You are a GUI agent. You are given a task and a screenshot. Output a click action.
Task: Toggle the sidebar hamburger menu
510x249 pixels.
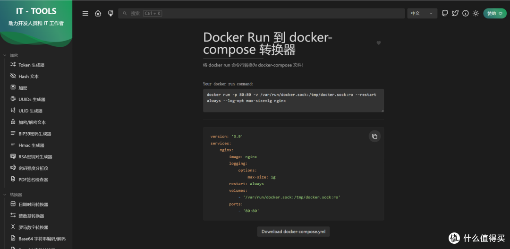[85, 13]
